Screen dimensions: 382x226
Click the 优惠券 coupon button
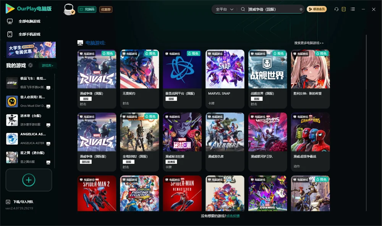click(106, 9)
